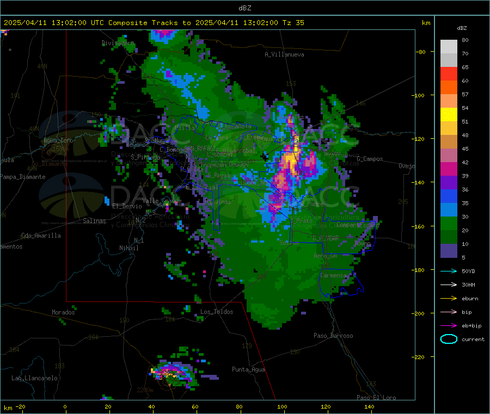Pick the slate purple 5-10 dBZ band

[x=449, y=251]
